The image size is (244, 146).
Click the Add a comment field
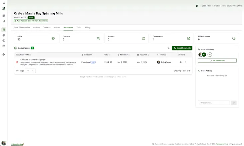pos(214,103)
